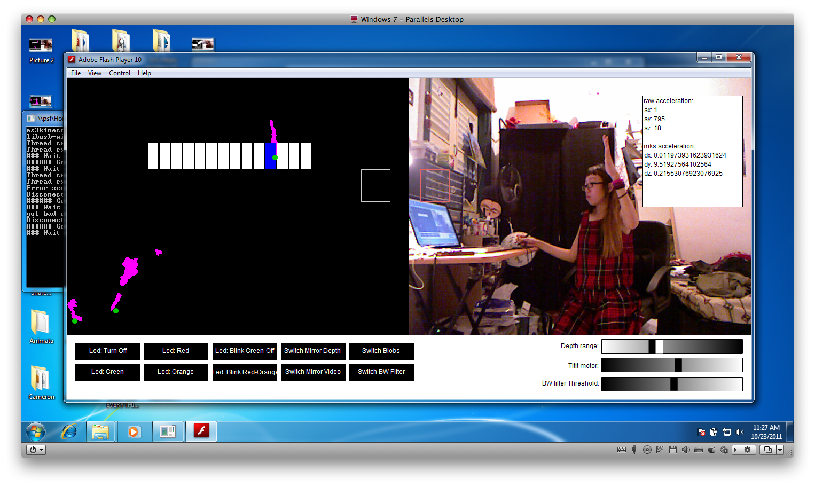The image size is (815, 487).
Task: Open Internet Explorer from the taskbar
Action: click(69, 431)
